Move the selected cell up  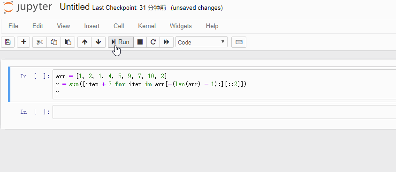[84, 42]
